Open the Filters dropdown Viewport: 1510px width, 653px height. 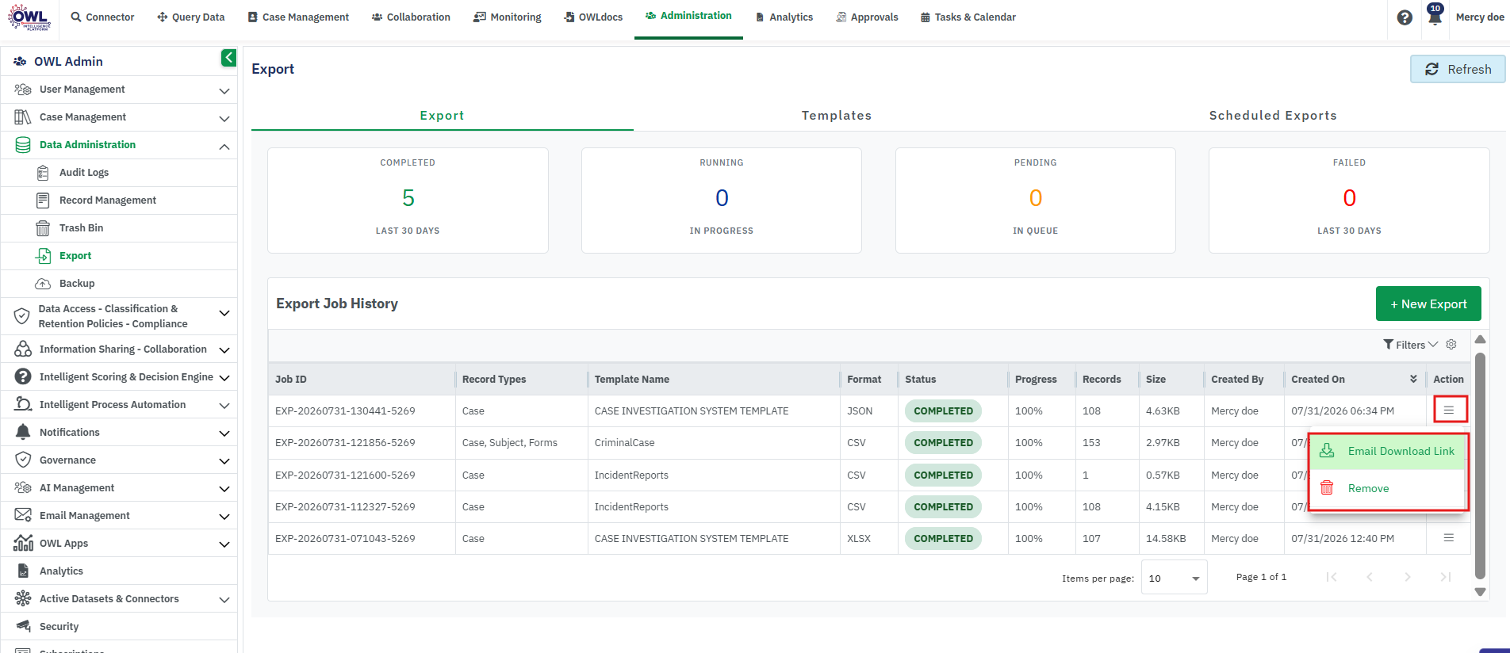pos(1410,345)
